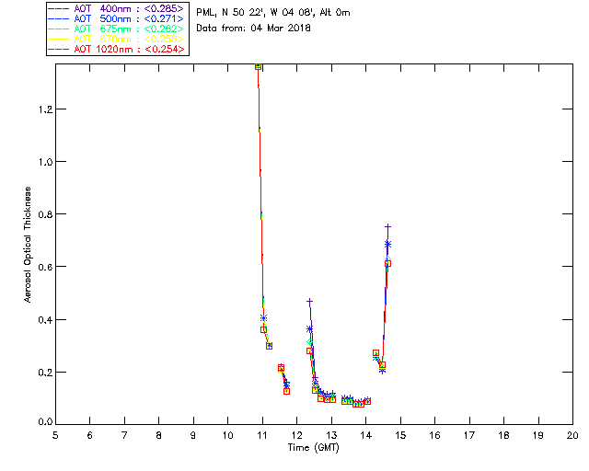
Task: Click the x-axis tick label 18
Action: pos(503,435)
